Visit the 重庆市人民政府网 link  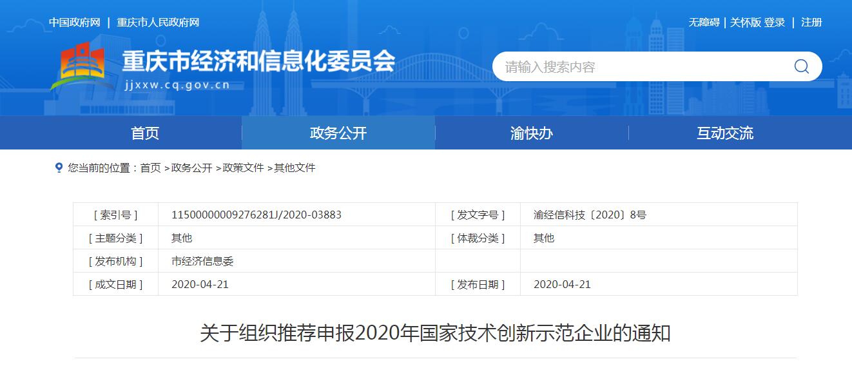[x=158, y=23]
